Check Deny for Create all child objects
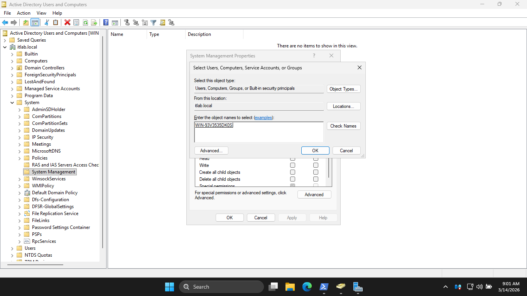This screenshot has width=527, height=296. pyautogui.click(x=316, y=172)
